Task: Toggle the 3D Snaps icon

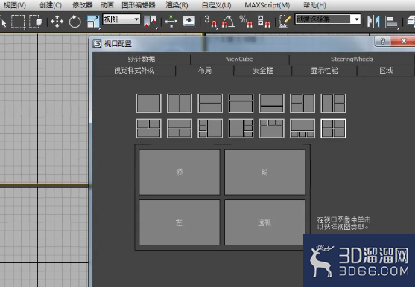Action: coord(211,22)
